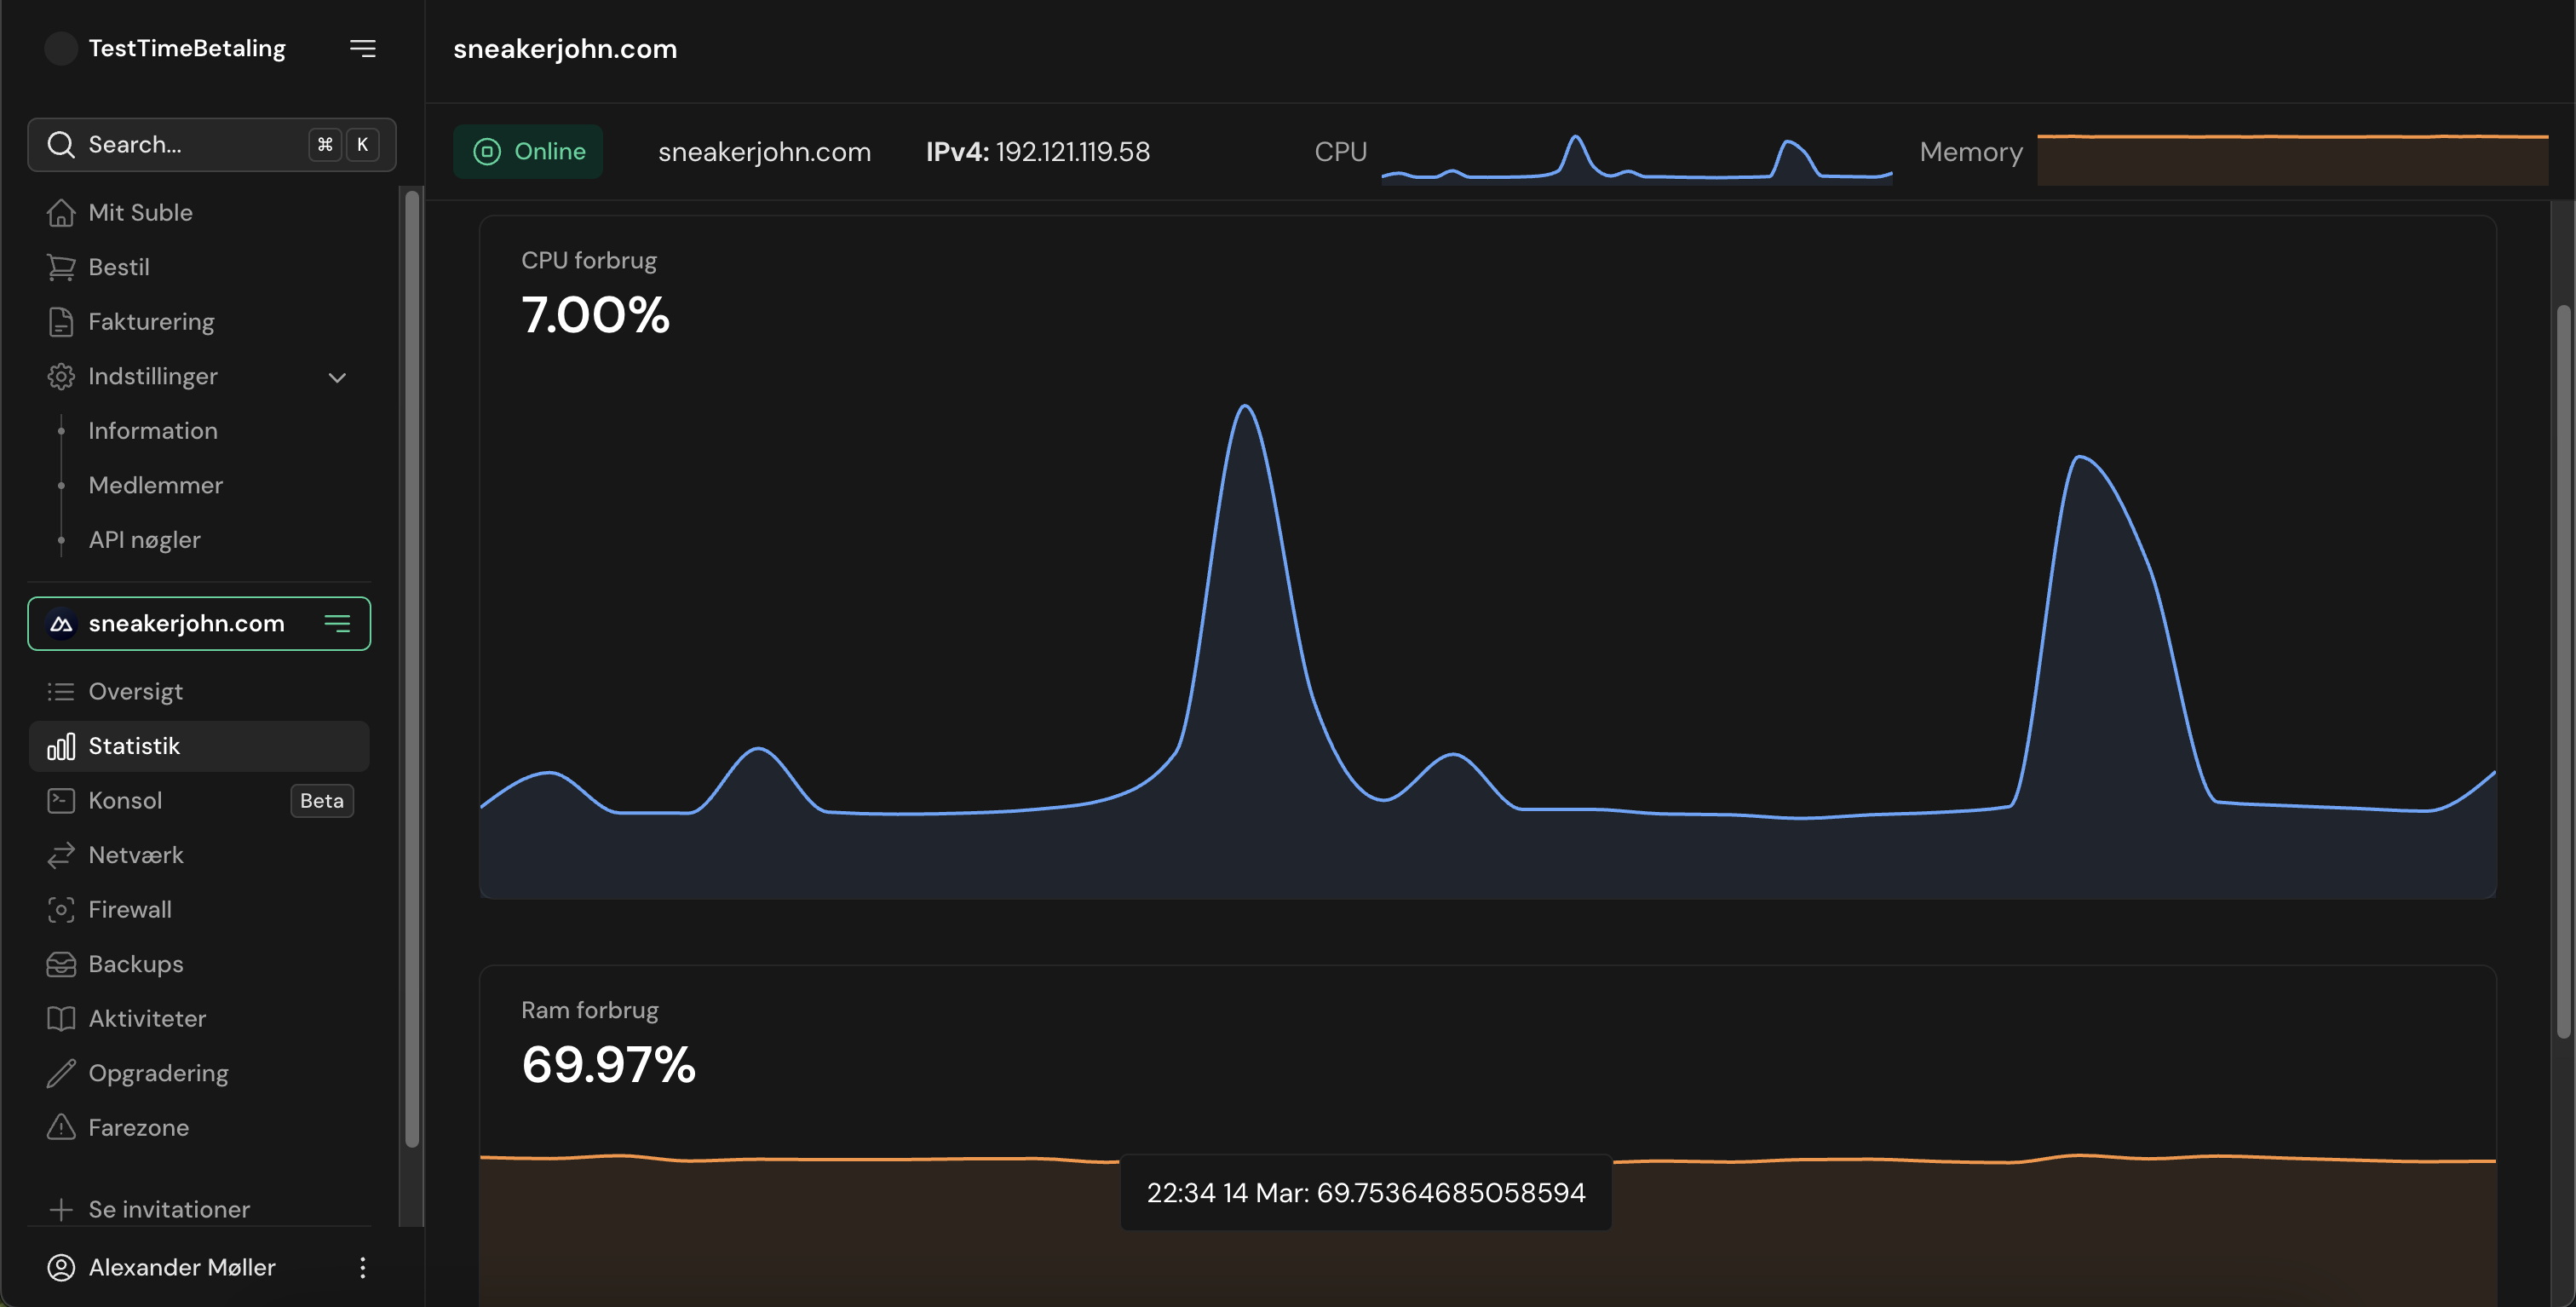2576x1307 pixels.
Task: Open the Konsol Beta page
Action: coord(125,800)
